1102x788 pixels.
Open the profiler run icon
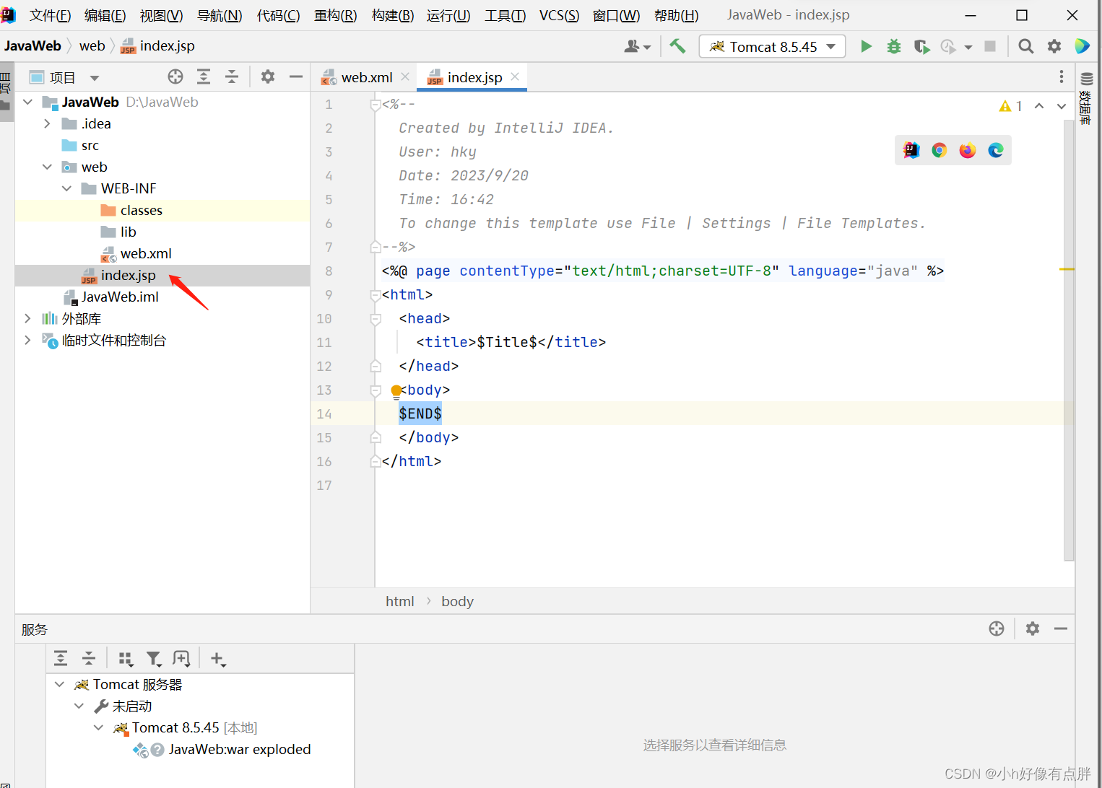click(x=948, y=46)
